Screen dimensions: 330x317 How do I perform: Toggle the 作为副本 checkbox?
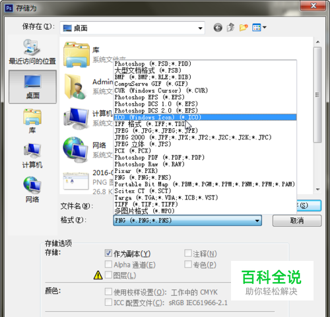(x=108, y=253)
